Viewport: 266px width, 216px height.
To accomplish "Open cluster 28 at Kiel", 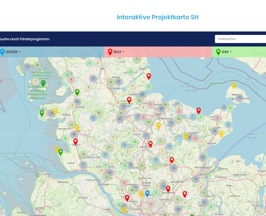I will pyautogui.click(x=161, y=109).
